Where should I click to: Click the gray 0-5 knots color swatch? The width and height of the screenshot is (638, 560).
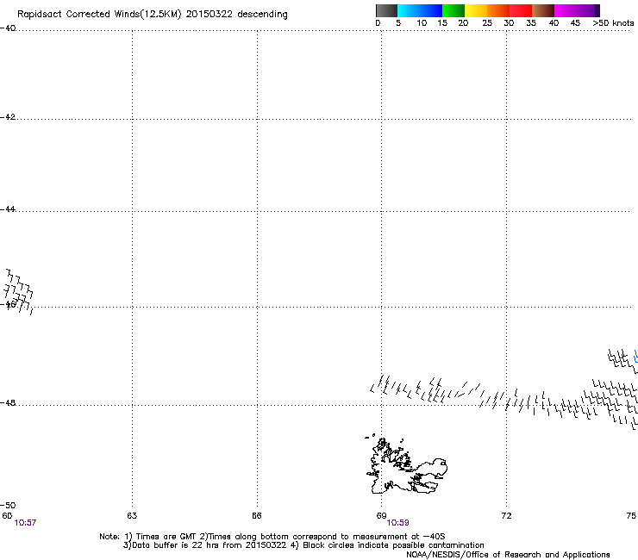(386, 10)
